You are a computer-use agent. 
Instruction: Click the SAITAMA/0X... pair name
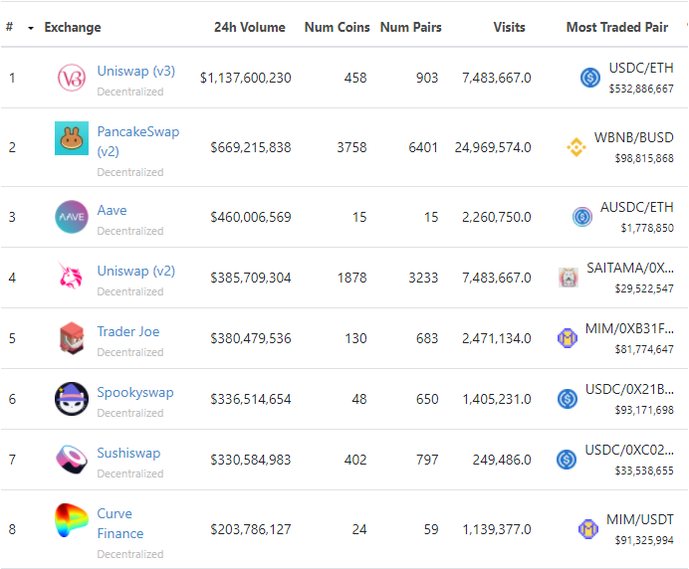coord(630,268)
